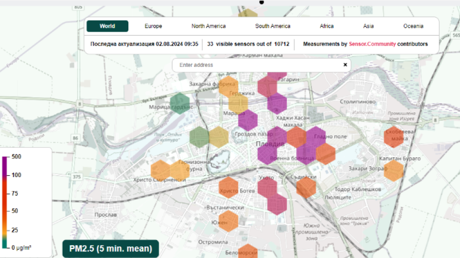Open the Sensor.Community link

pyautogui.click(x=372, y=44)
